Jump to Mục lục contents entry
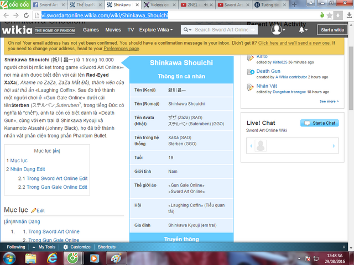 [x=19, y=161]
